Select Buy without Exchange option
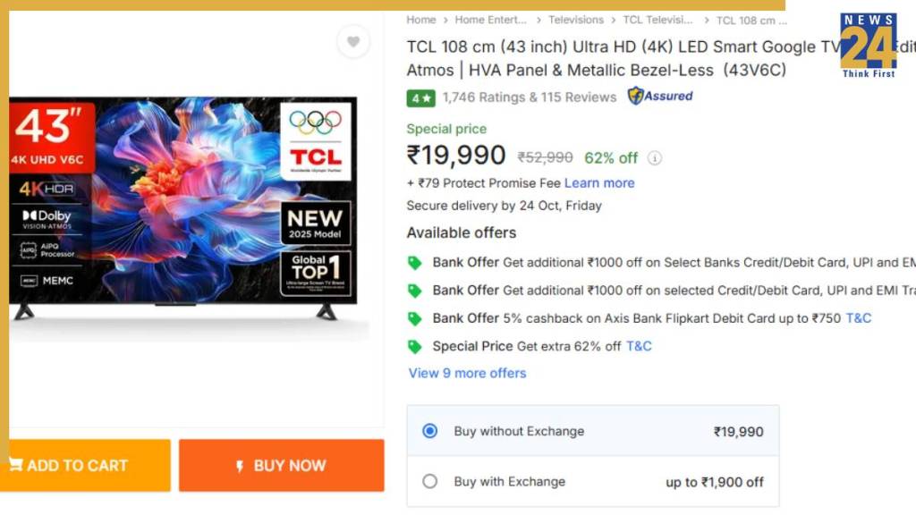The image size is (916, 515). 430,431
